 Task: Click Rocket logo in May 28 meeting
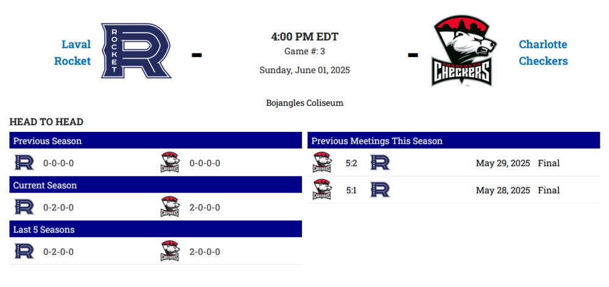(x=380, y=190)
